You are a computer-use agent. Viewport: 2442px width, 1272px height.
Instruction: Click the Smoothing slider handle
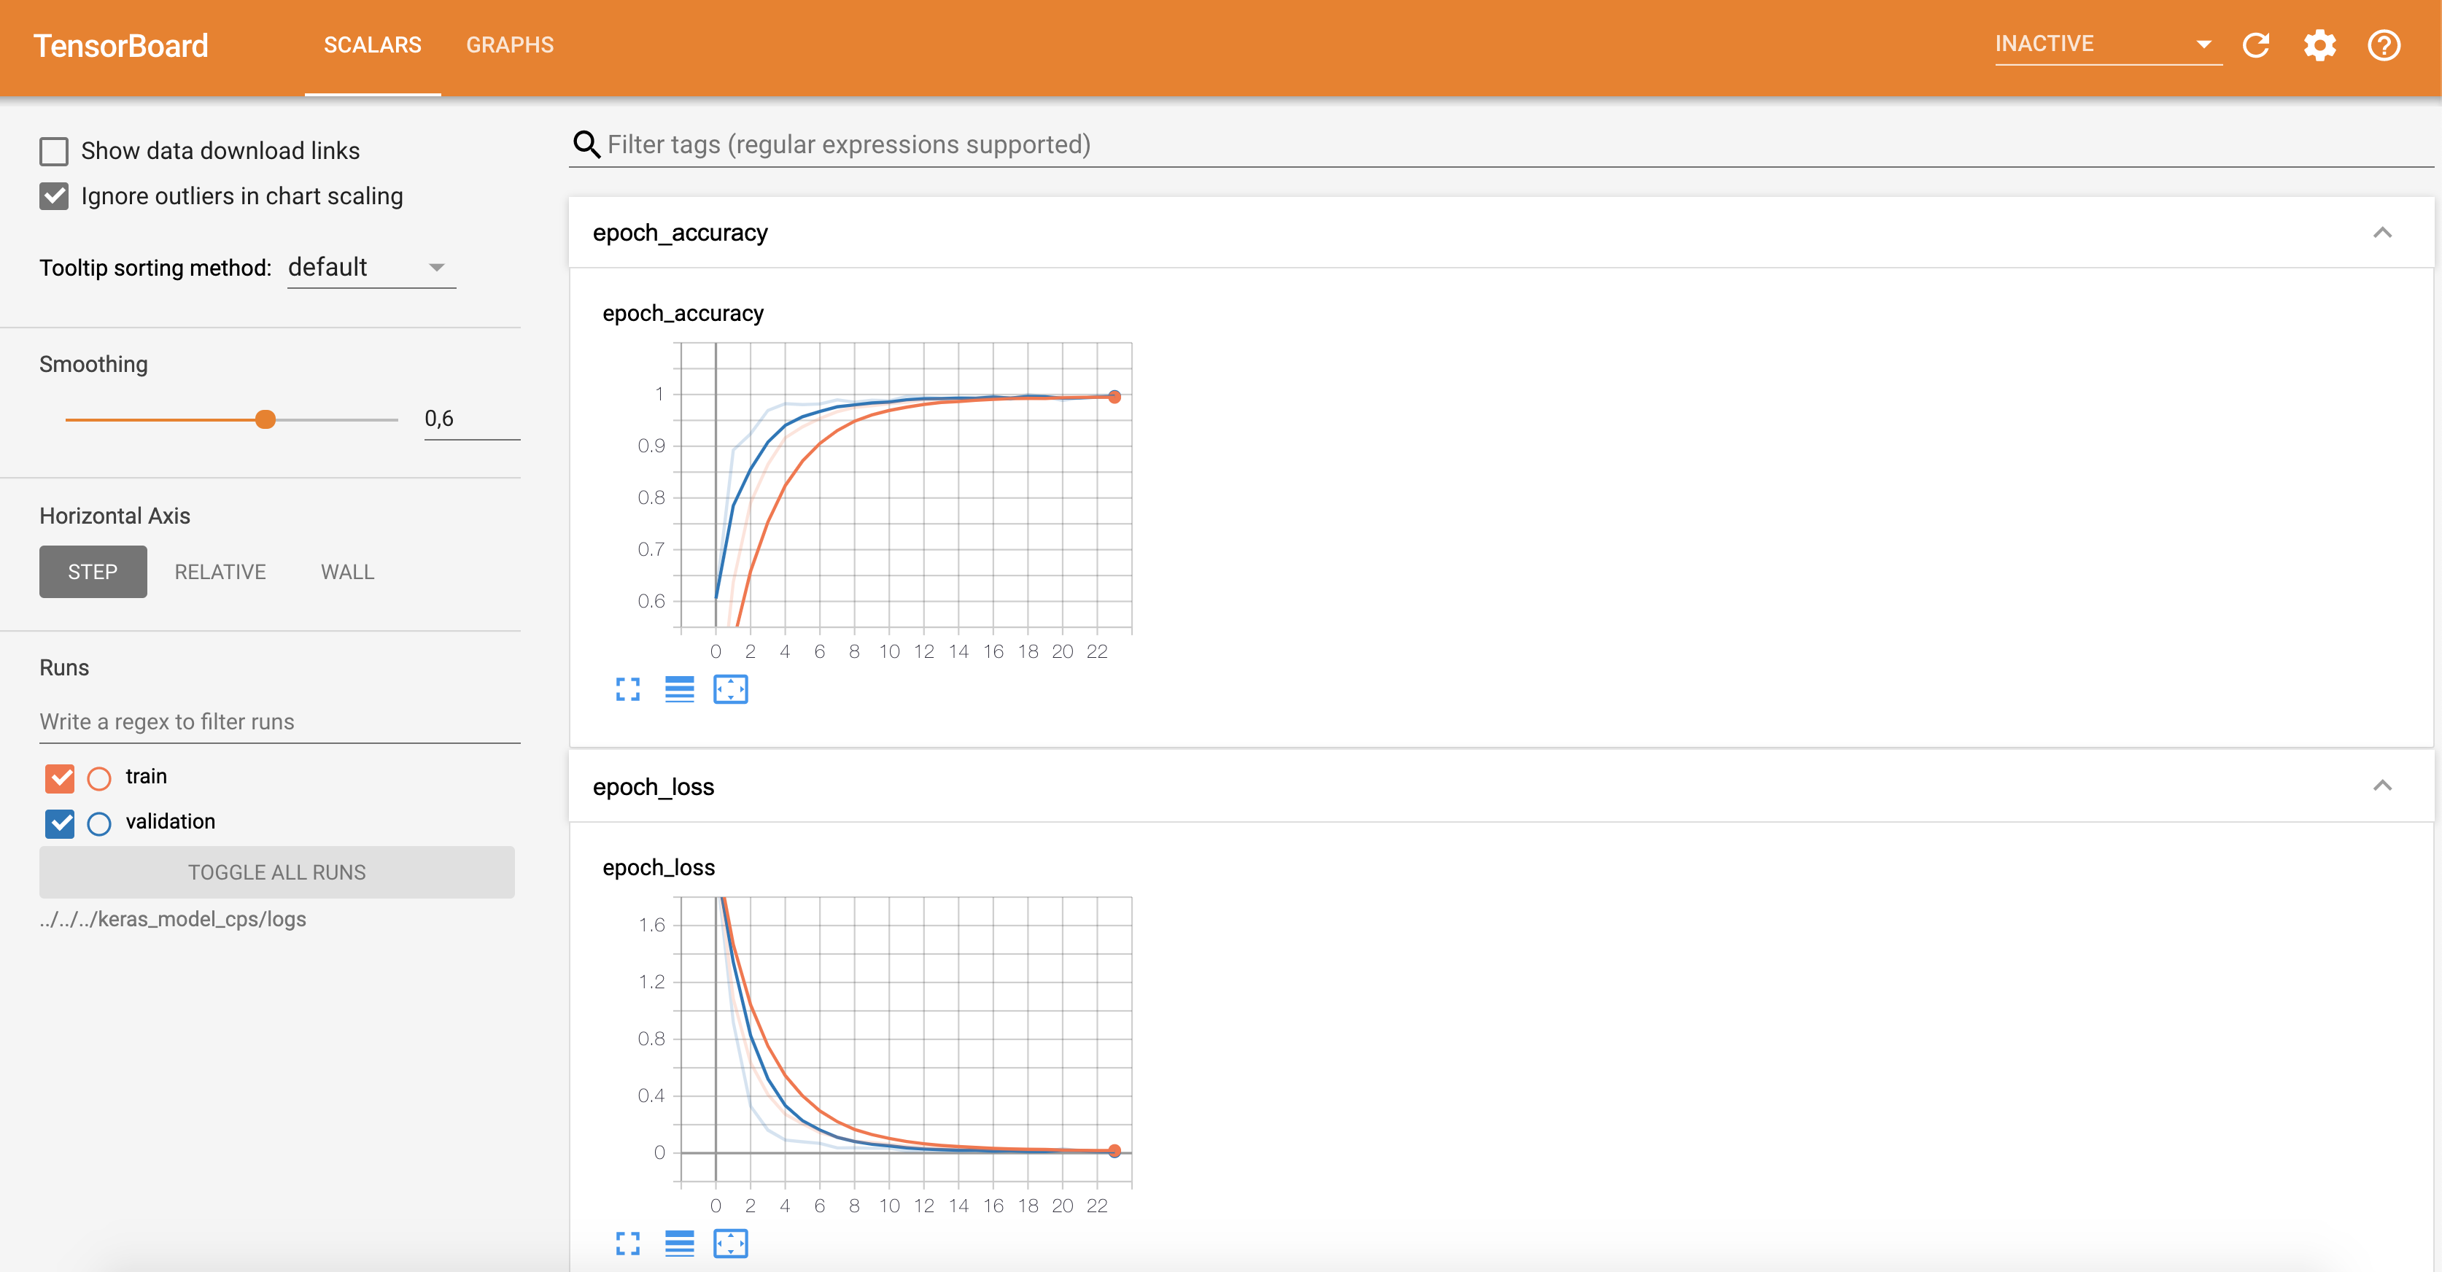tap(265, 419)
